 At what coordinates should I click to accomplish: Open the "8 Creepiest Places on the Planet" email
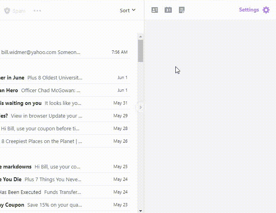click(x=60, y=141)
